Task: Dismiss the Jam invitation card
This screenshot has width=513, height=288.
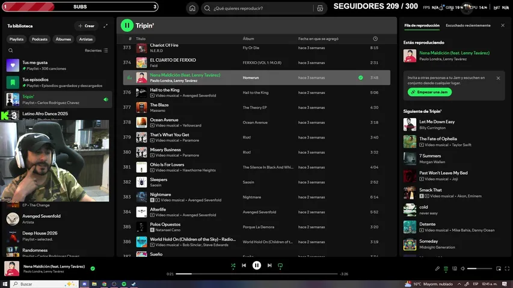Action: pyautogui.click(x=498, y=78)
